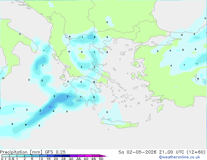This screenshot has height=160, width=207.
Task: Click the legend label '10'
Action: 41,159
